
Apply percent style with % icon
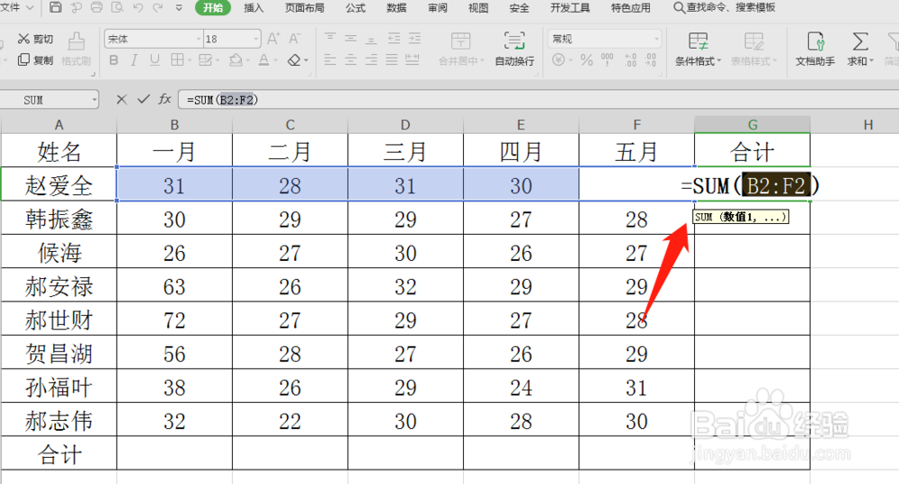tap(586, 59)
